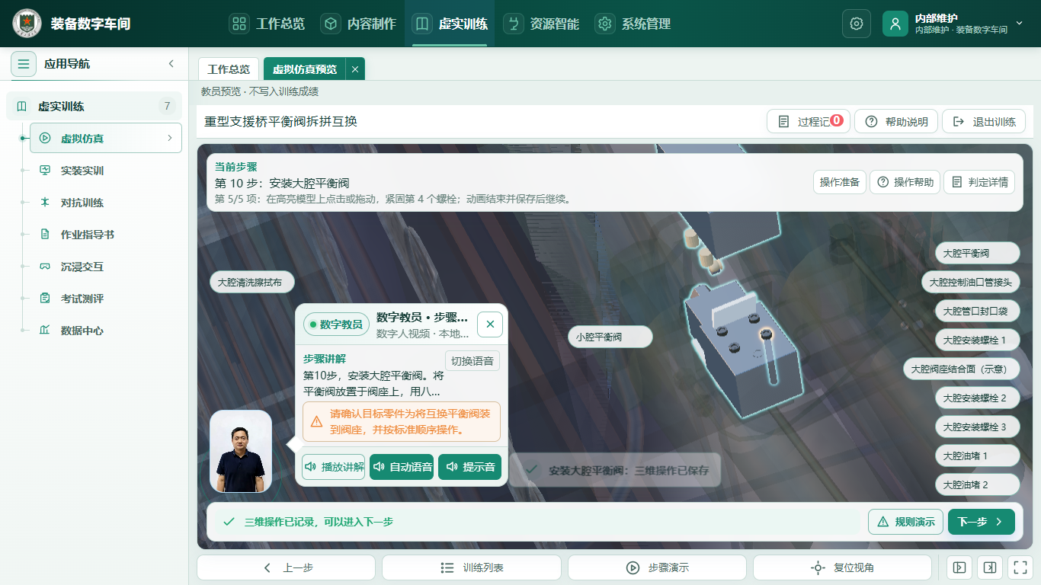Click the hamburger menu icon beside 应用导航
Image resolution: width=1041 pixels, height=585 pixels.
click(x=24, y=64)
